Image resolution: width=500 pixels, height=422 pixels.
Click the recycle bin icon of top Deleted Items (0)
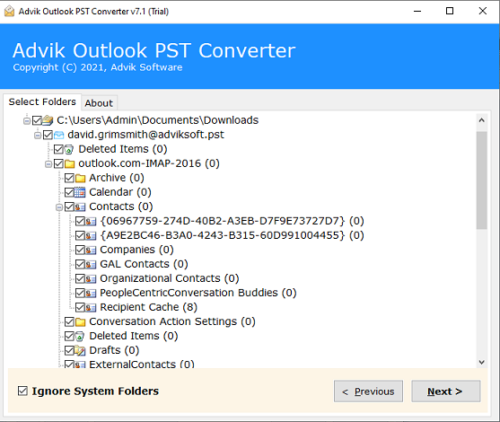69,149
